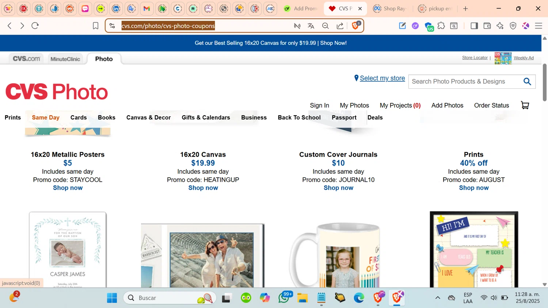548x308 pixels.
Task: Open the MinuteClinic site tab
Action: pyautogui.click(x=65, y=59)
